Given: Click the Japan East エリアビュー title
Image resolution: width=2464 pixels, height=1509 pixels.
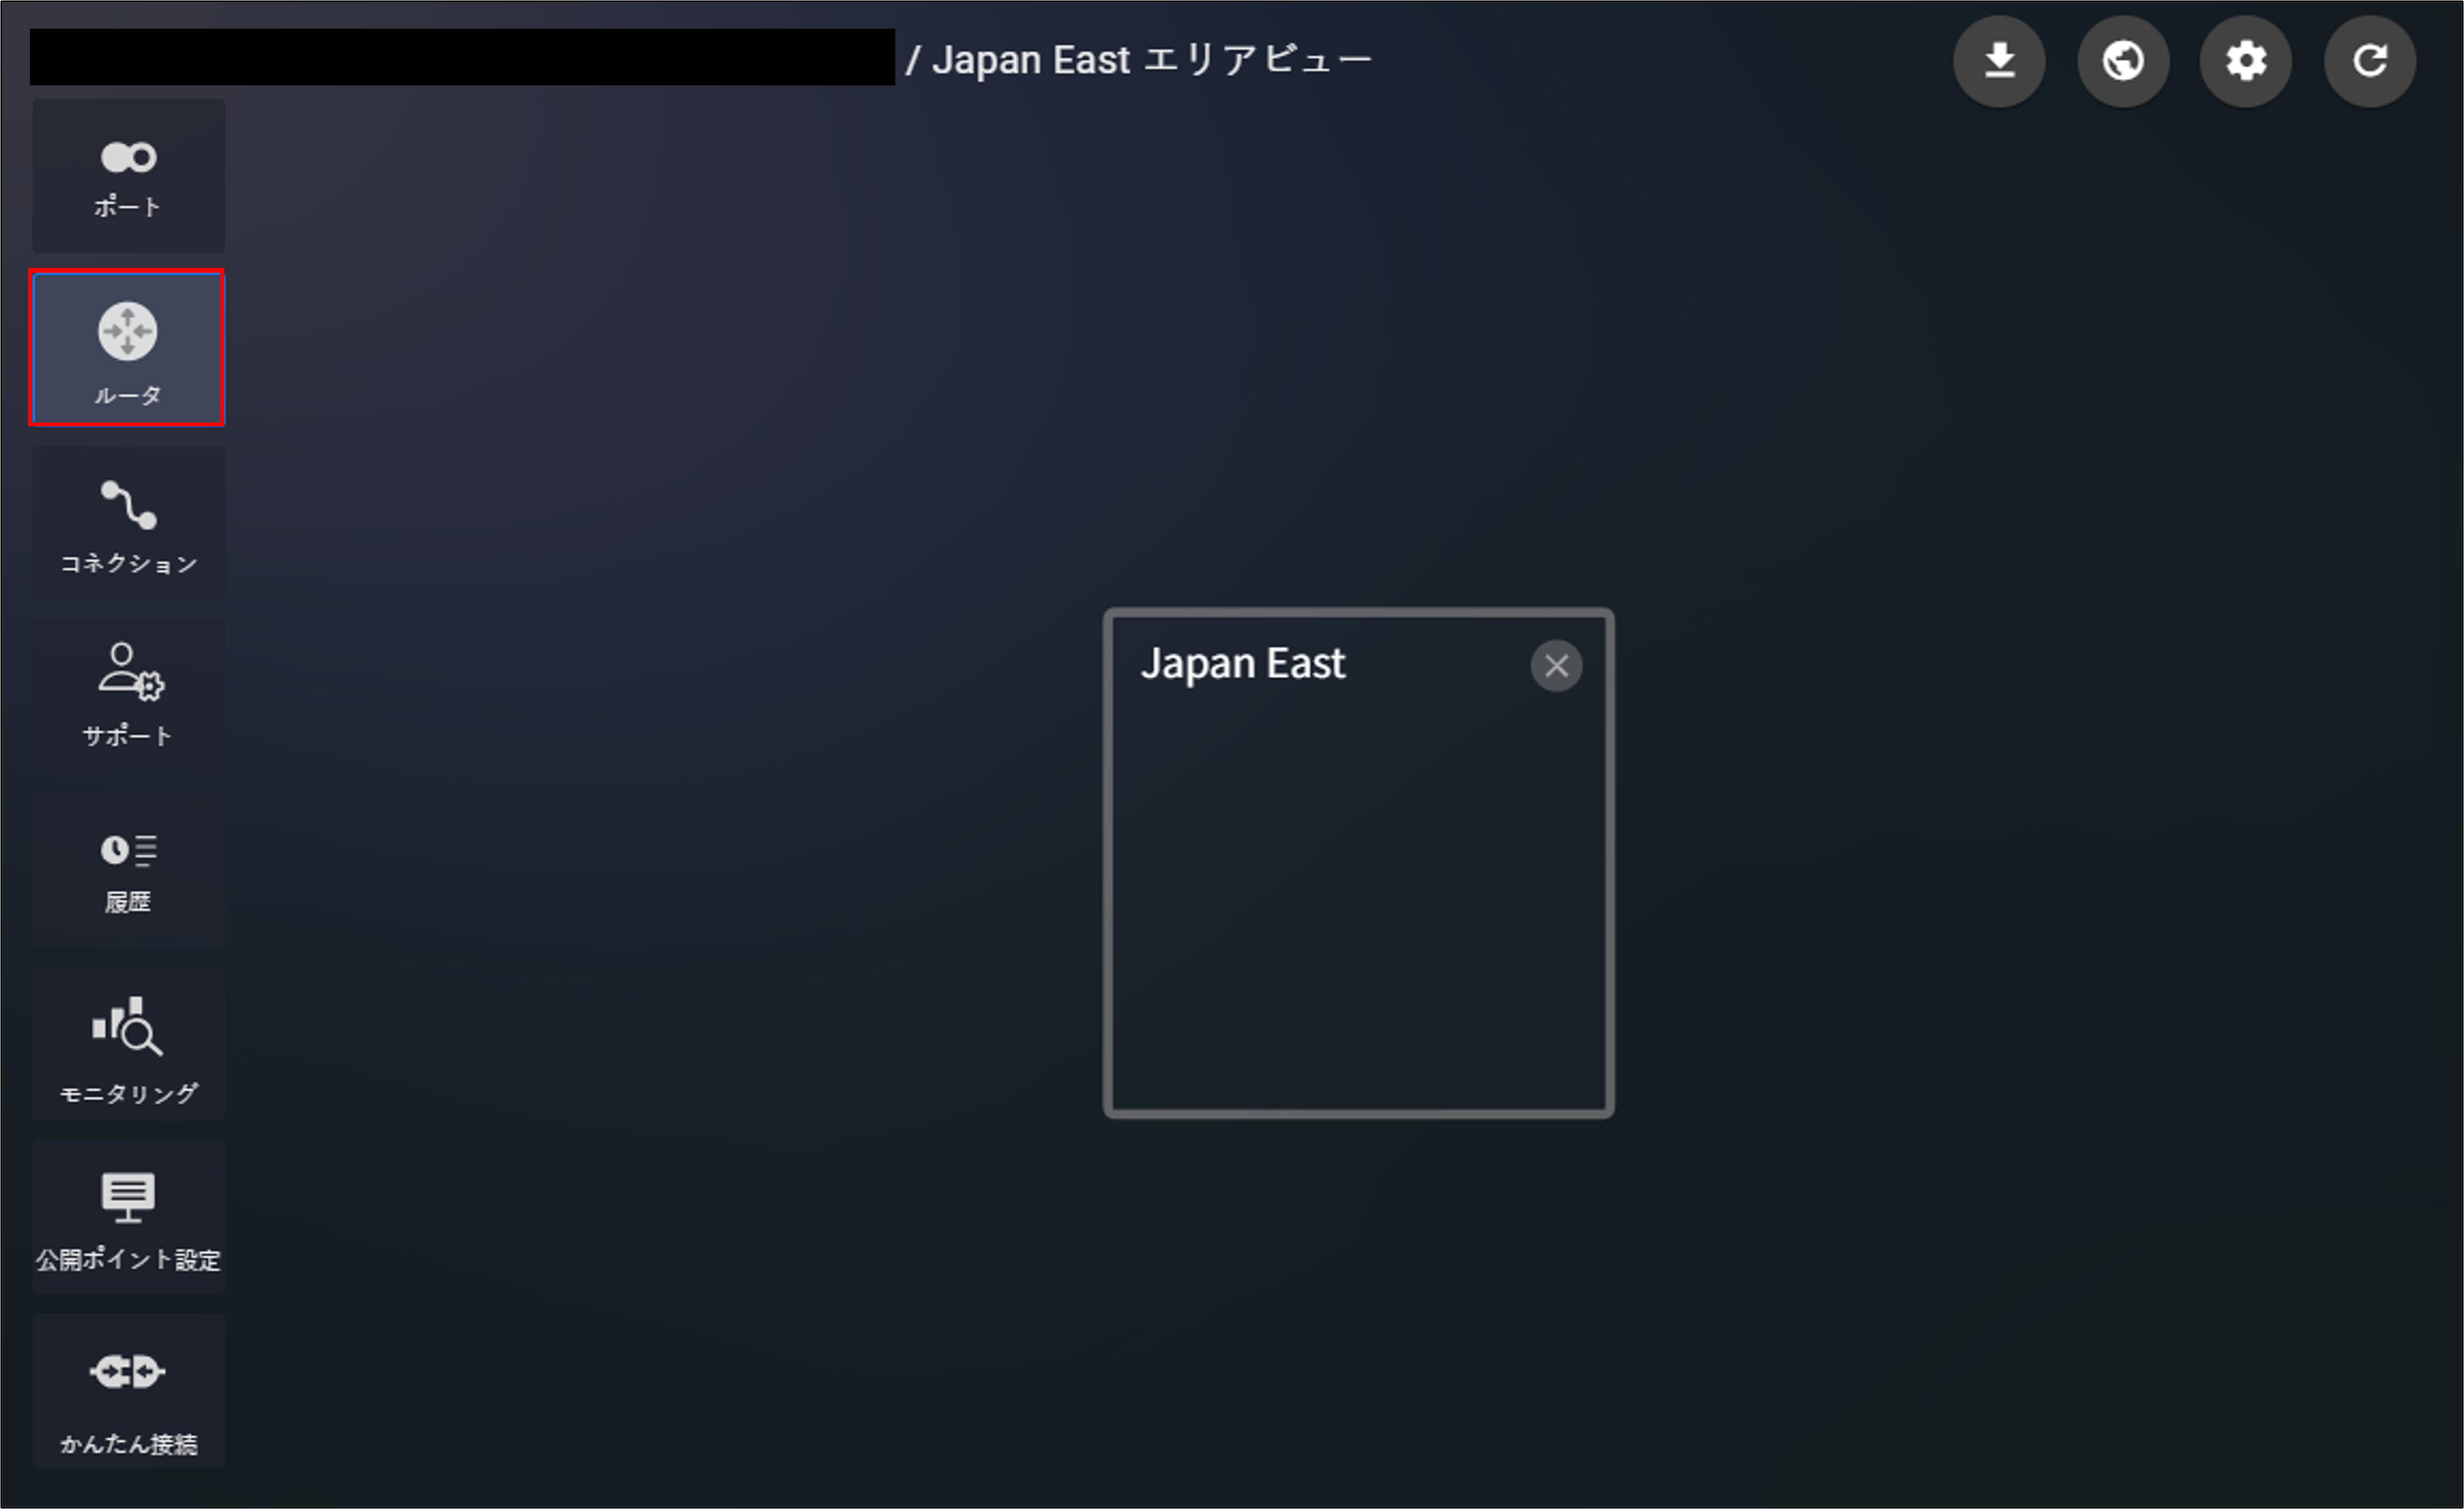Looking at the screenshot, I should [1151, 60].
